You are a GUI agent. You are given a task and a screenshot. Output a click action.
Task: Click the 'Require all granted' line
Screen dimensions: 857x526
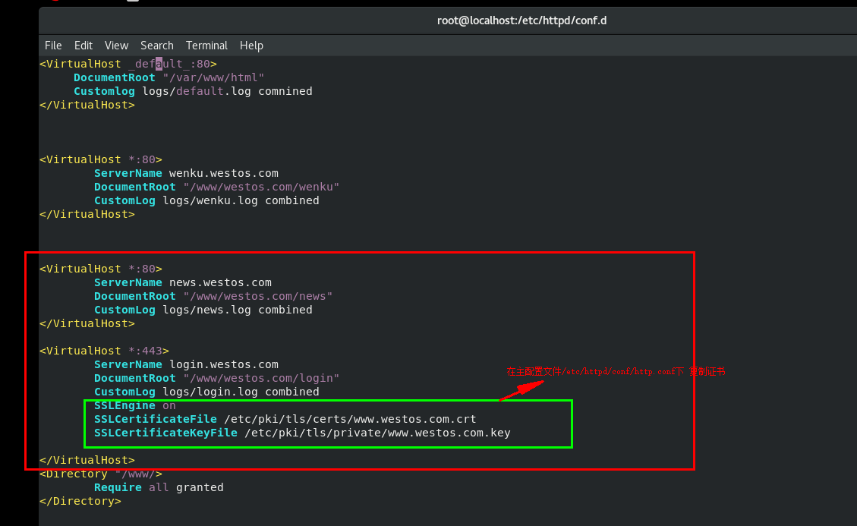[x=159, y=488]
